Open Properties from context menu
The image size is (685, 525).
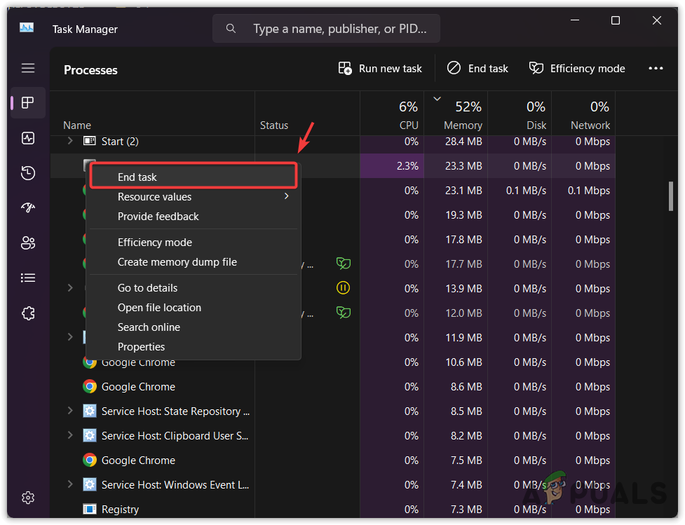coord(194,347)
